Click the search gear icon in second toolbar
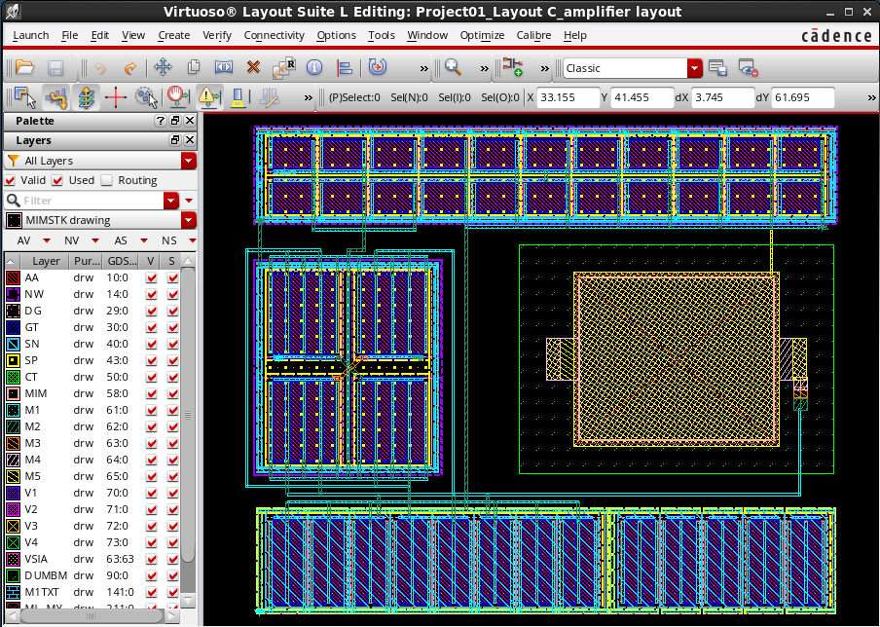This screenshot has width=880, height=627. [x=146, y=97]
